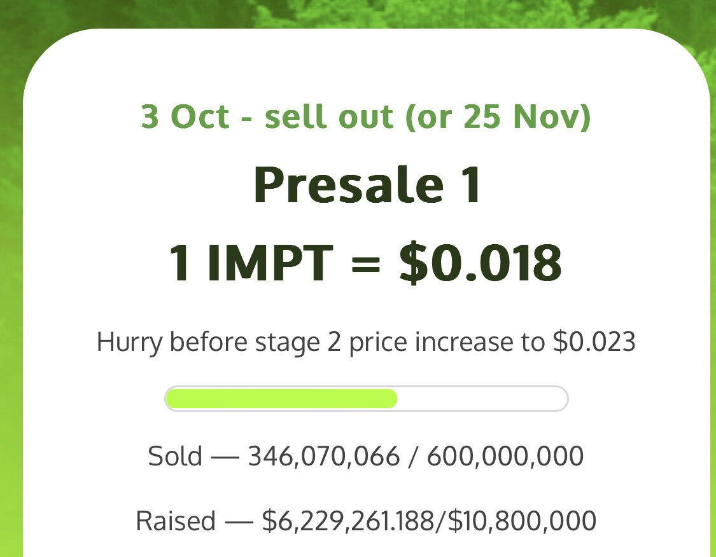
Task: Click the "Sold" label
Action: 175,456
